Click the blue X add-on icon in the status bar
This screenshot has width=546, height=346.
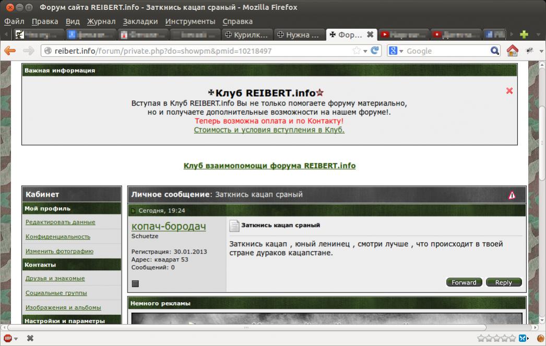(x=523, y=338)
